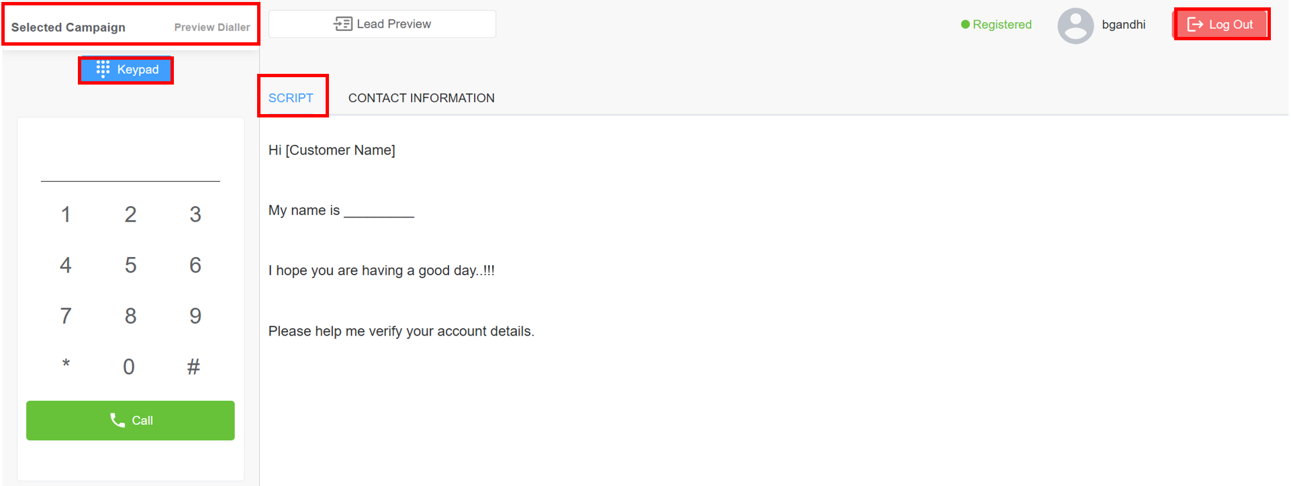Open the Lead Preview button

pos(382,24)
